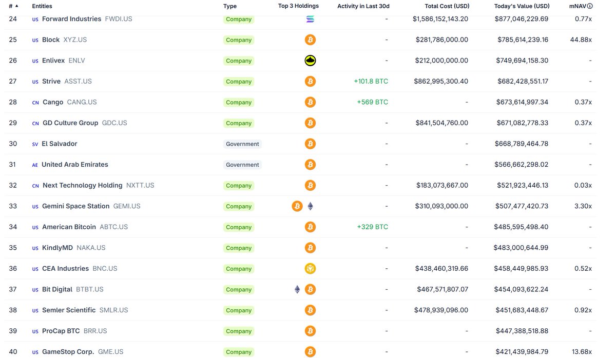Click Enlivex's black-and-yellow token holding icon
The image size is (616, 358).
[x=310, y=60]
